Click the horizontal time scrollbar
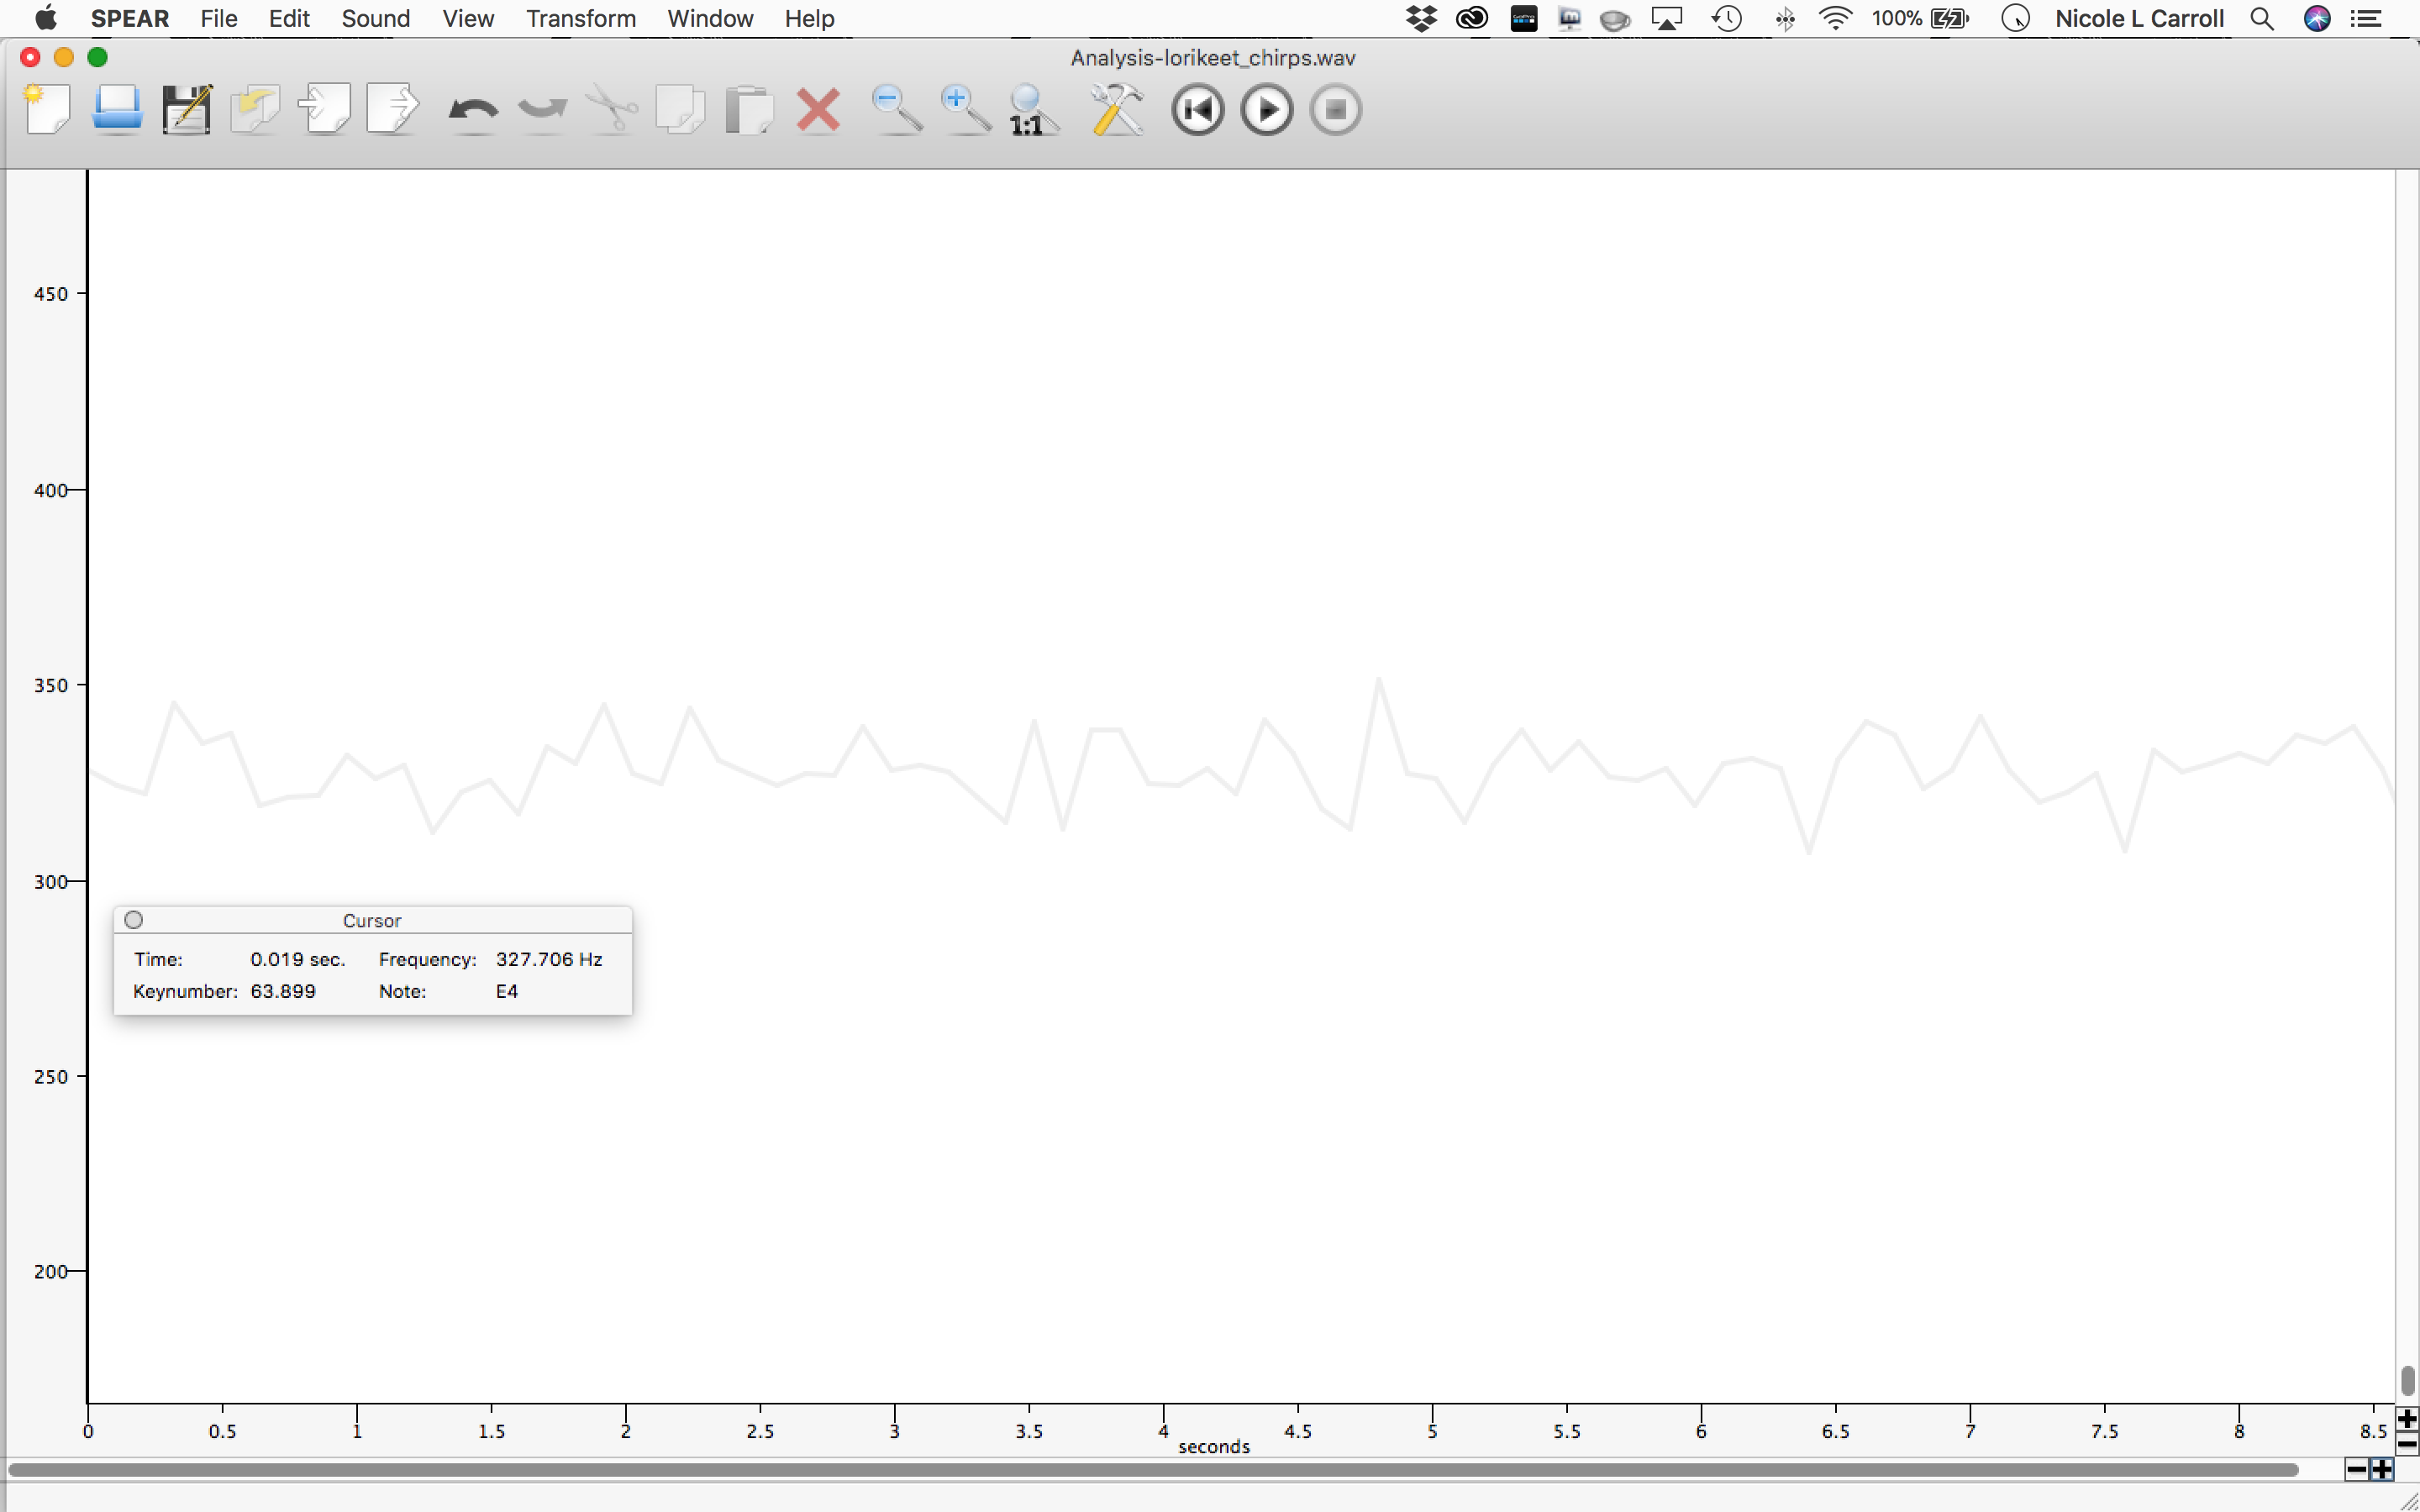 pos(1150,1469)
